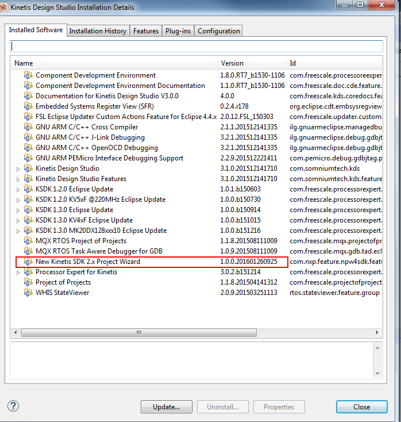The image size is (401, 422).
Task: Click the horizontal scrollbar thumb of software list
Action: (139, 332)
